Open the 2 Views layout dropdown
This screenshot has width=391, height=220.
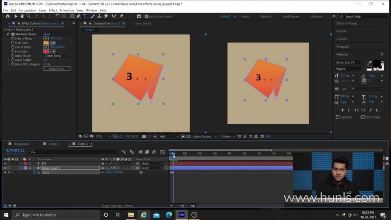[x=227, y=136]
